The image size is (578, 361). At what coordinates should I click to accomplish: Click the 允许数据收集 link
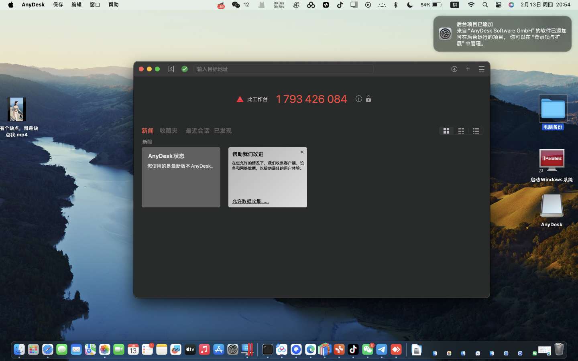(250, 201)
